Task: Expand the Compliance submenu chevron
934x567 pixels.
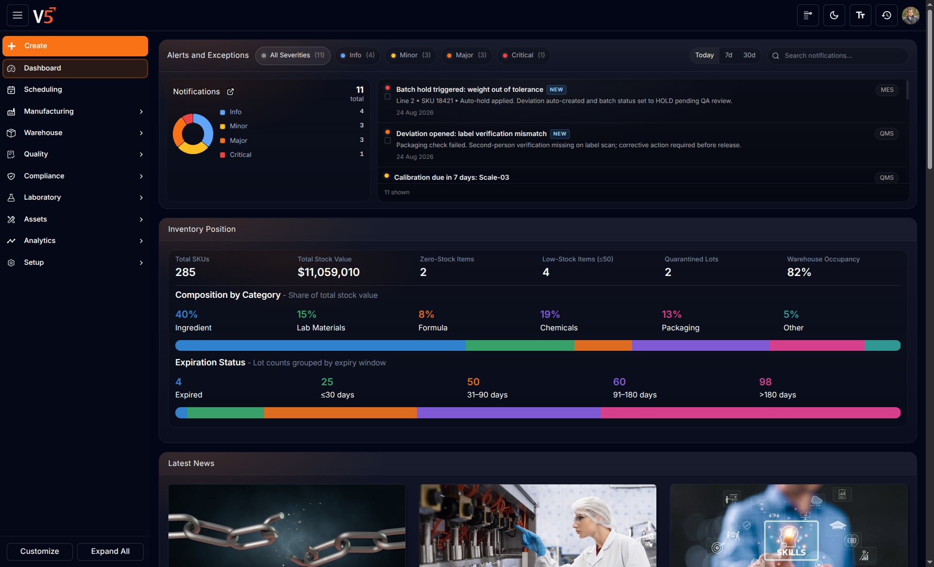Action: click(141, 176)
